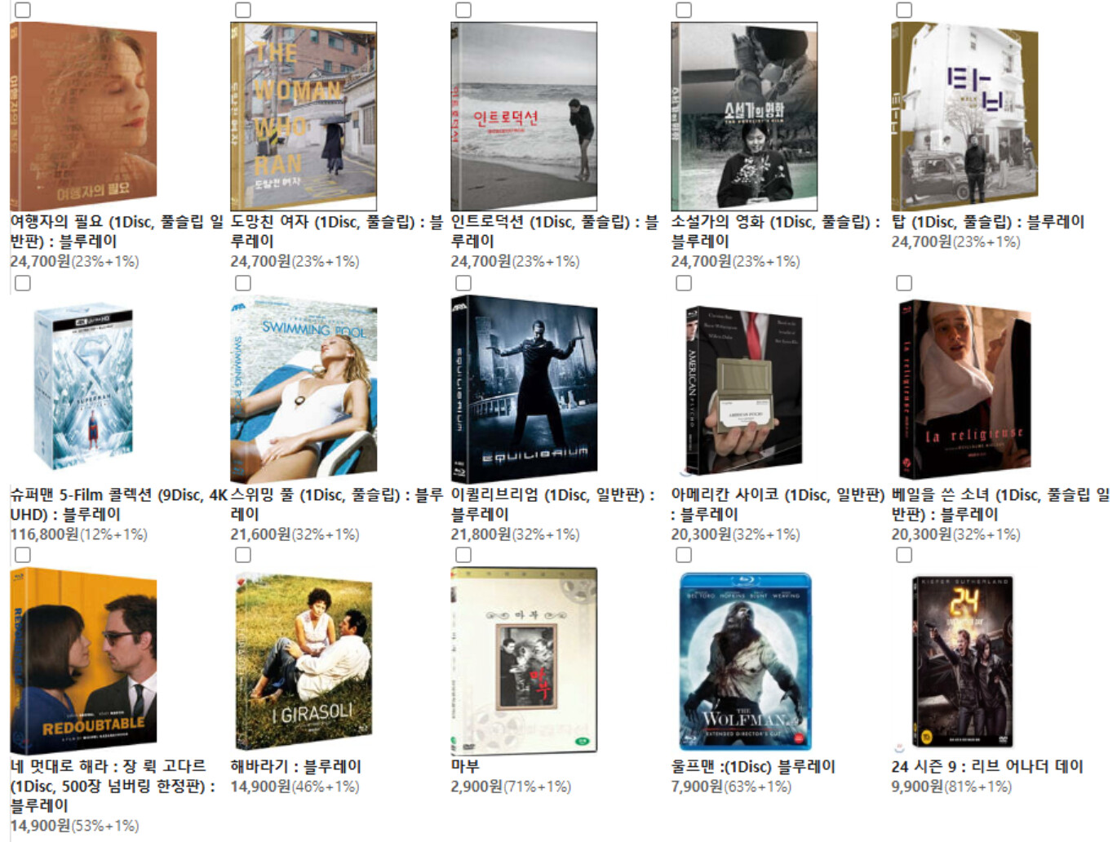1117x842 pixels.
Task: Mark the checkbox for 소설가의 영화
Action: coord(684,10)
